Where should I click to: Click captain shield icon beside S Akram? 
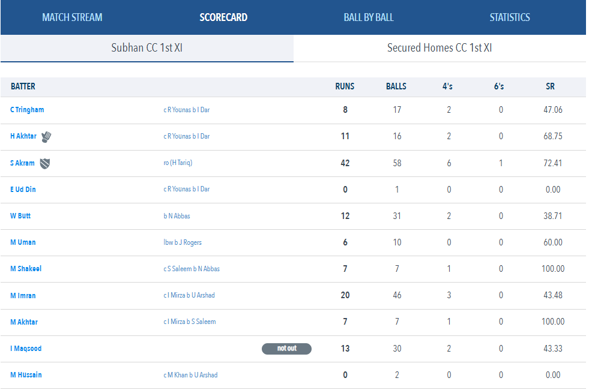tap(44, 163)
